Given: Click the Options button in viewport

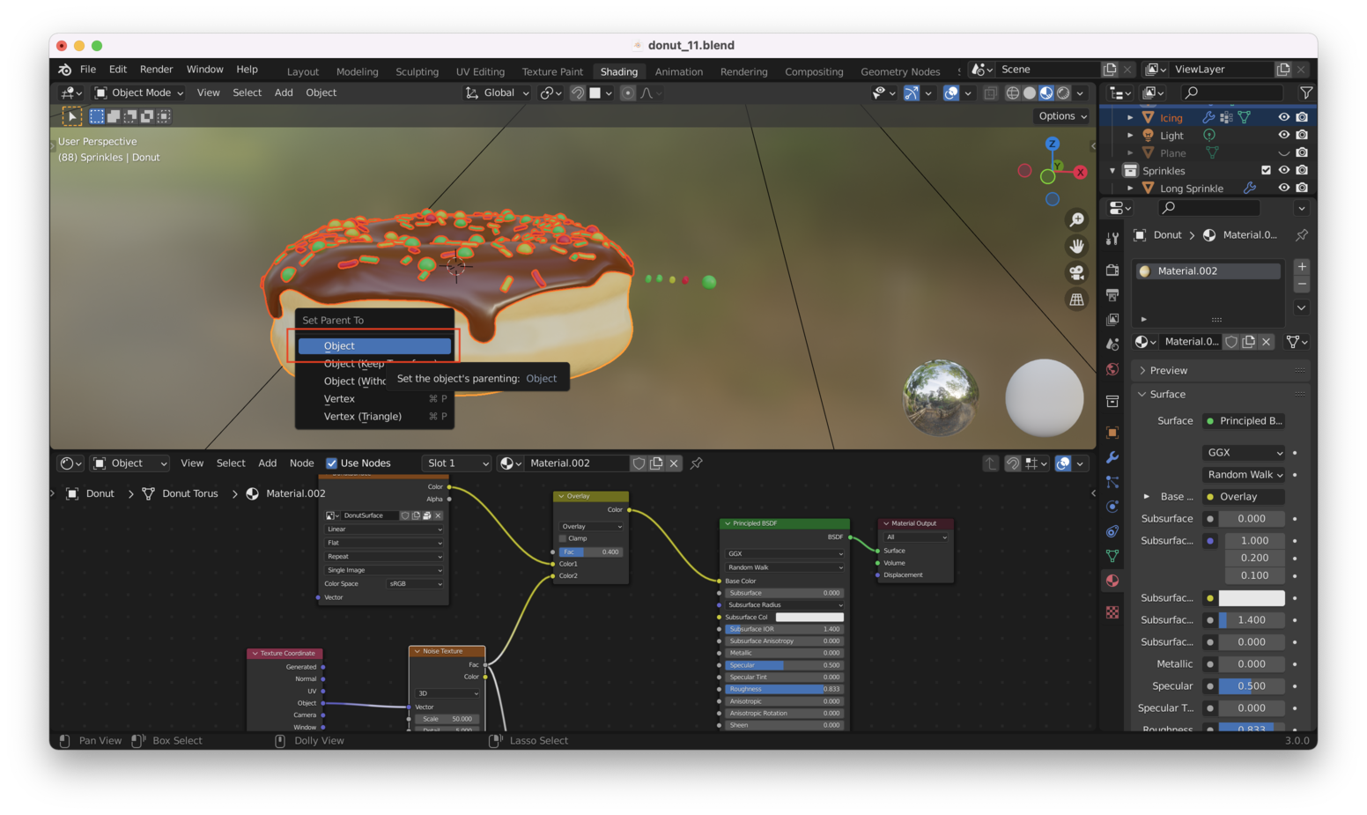Looking at the screenshot, I should (1062, 116).
